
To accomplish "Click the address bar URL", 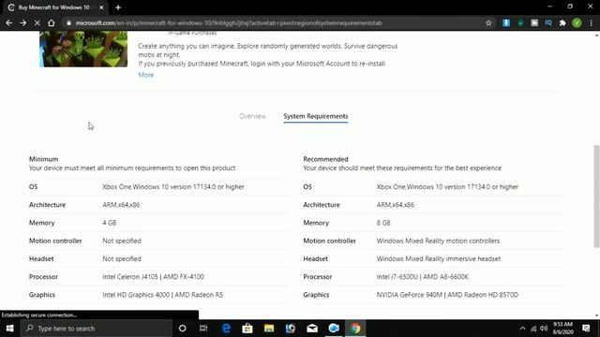I will click(229, 22).
